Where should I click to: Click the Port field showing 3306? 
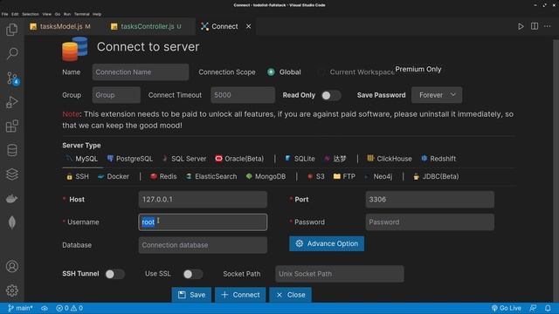pos(430,200)
